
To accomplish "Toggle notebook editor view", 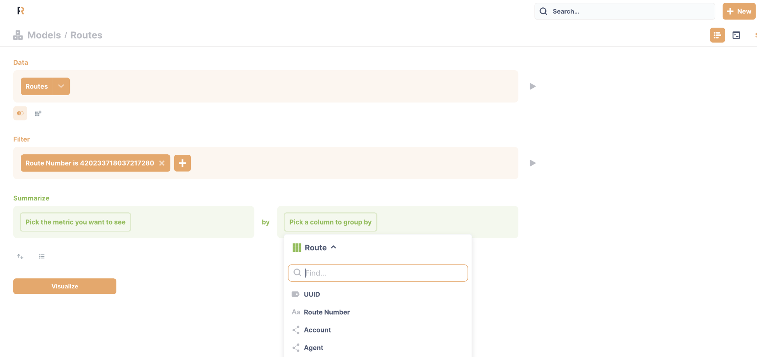I will [717, 35].
